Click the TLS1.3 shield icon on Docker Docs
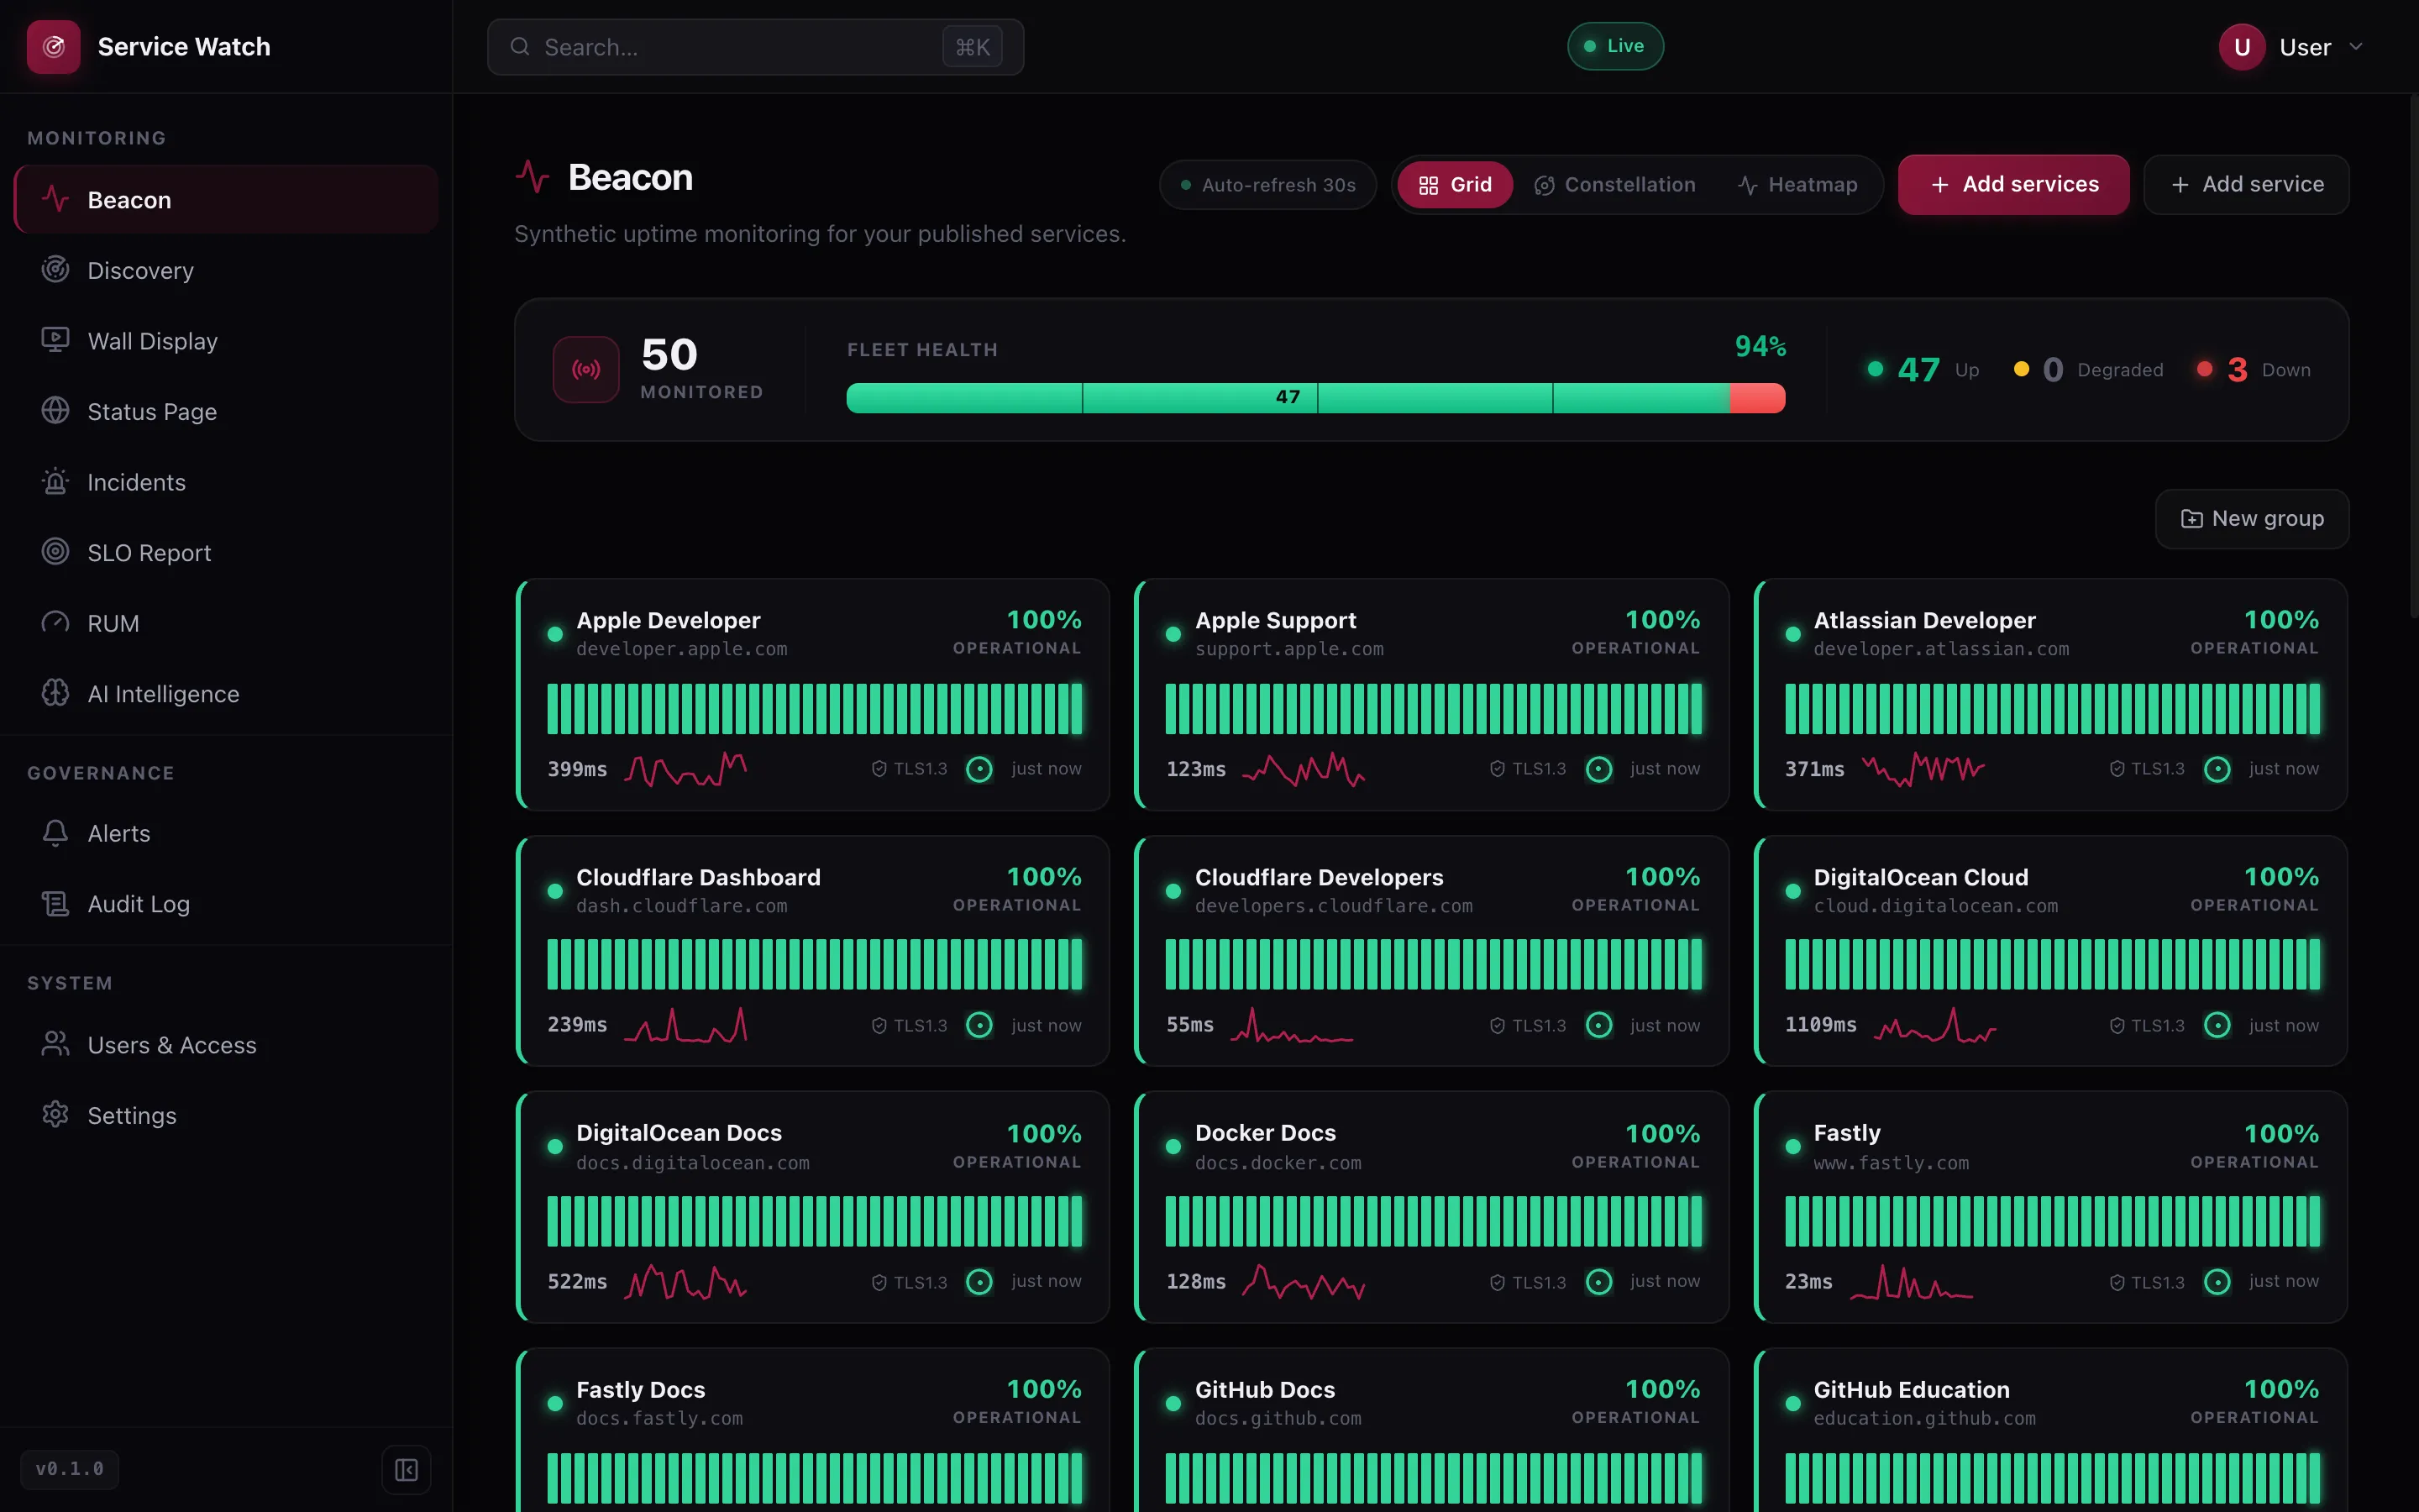2419x1512 pixels. coord(1498,1283)
